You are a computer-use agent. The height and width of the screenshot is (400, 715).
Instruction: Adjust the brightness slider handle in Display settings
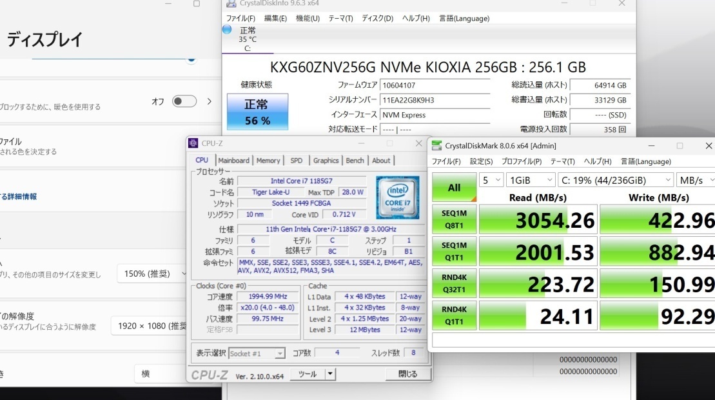191,59
